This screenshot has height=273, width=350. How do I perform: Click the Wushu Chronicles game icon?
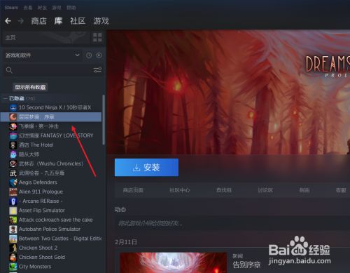(x=13, y=164)
